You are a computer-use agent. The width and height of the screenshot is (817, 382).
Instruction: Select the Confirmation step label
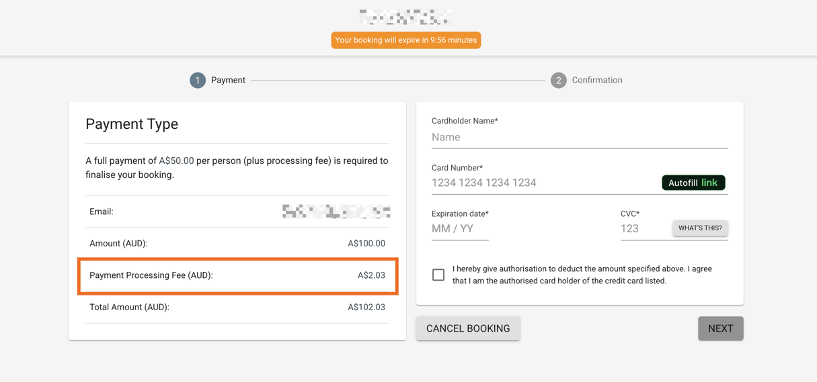596,81
